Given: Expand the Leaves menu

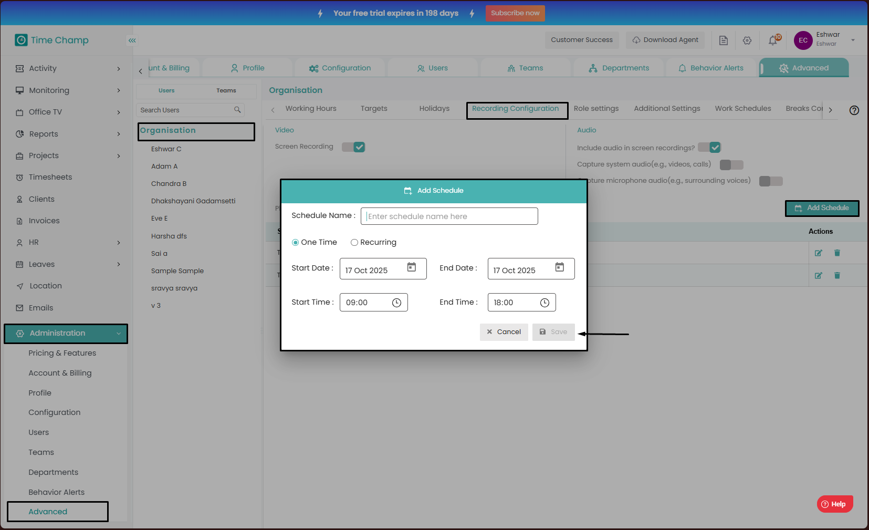Looking at the screenshot, I should point(119,264).
